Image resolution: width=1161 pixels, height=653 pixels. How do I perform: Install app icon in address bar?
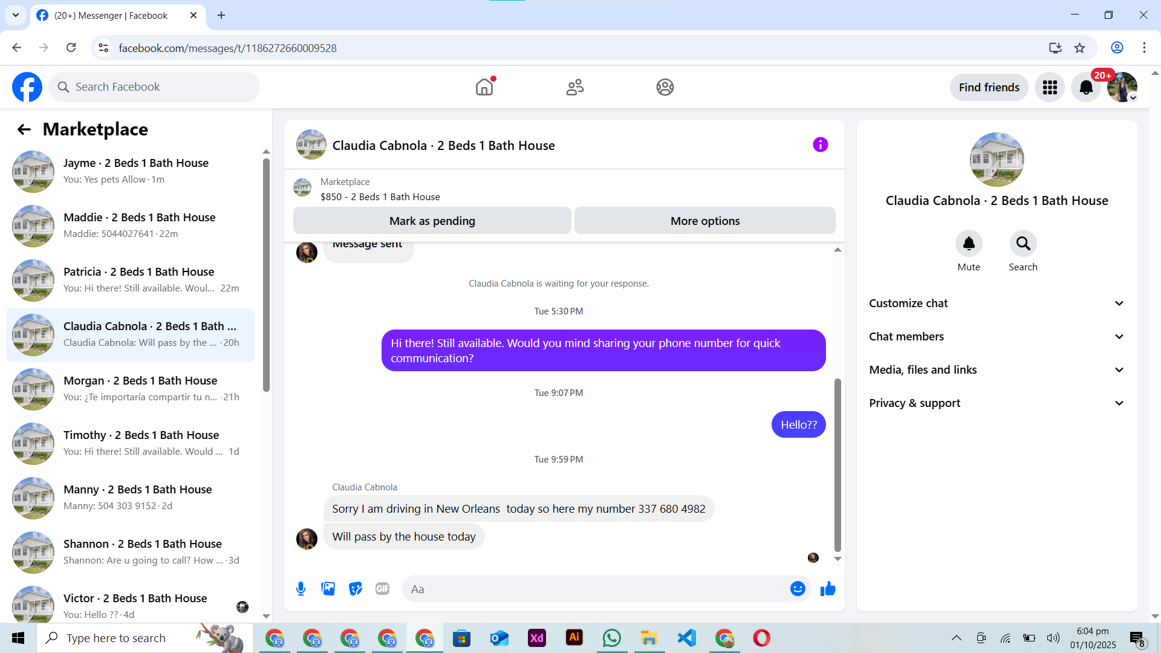pos(1055,48)
